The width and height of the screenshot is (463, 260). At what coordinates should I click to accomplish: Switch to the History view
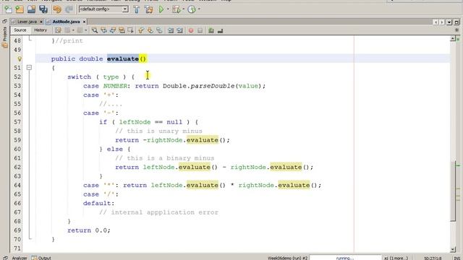[x=41, y=30]
